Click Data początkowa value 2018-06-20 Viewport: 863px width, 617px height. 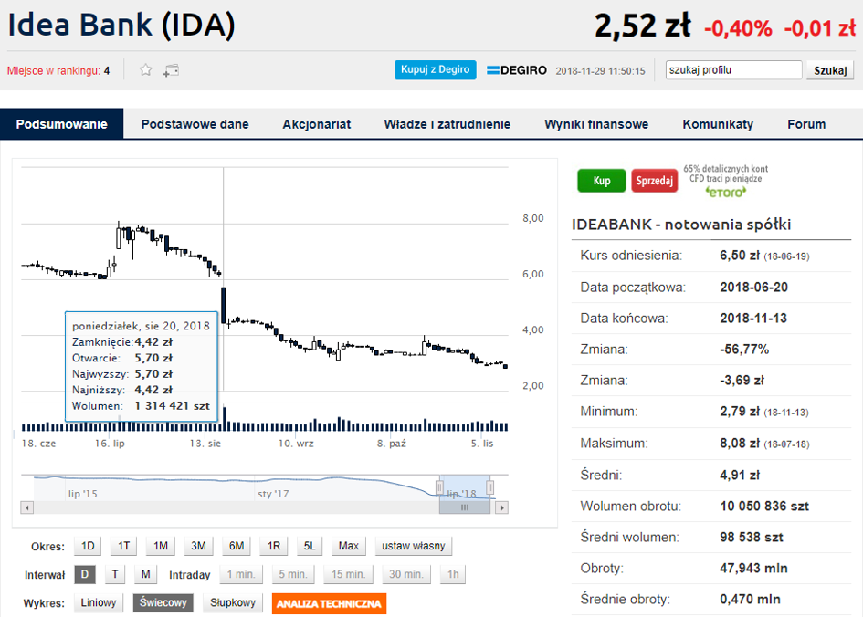[x=754, y=288]
